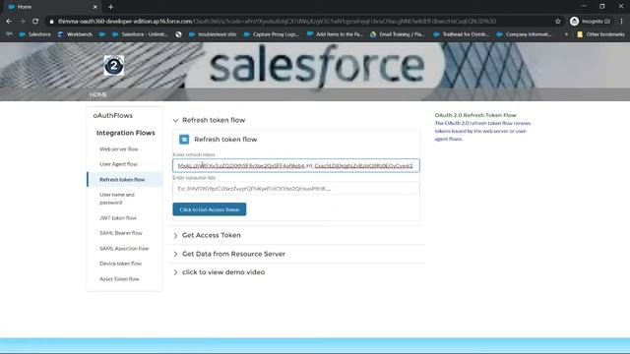Open the troubleshoot sfdc bookmark
Screen dimensions: 630x354
click(x=213, y=34)
